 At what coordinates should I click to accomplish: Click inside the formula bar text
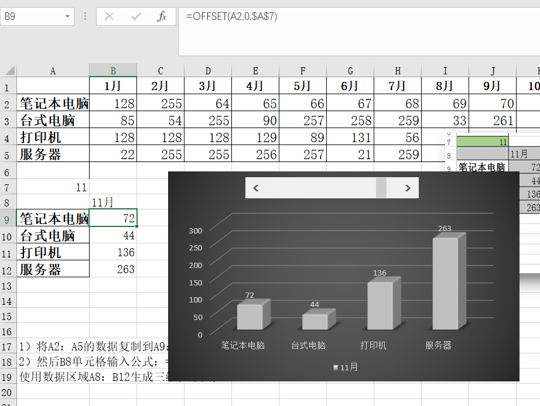tap(231, 16)
